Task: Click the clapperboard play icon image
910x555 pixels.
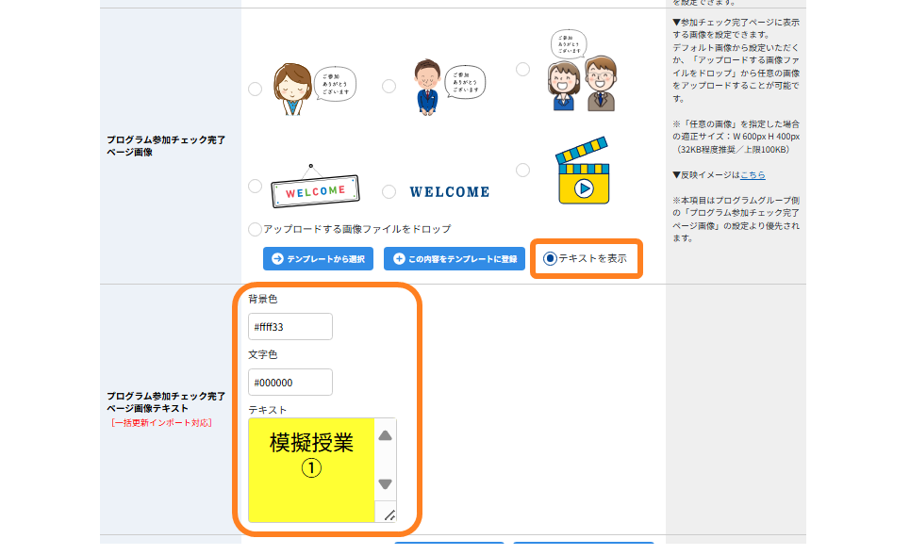Action: [x=583, y=171]
